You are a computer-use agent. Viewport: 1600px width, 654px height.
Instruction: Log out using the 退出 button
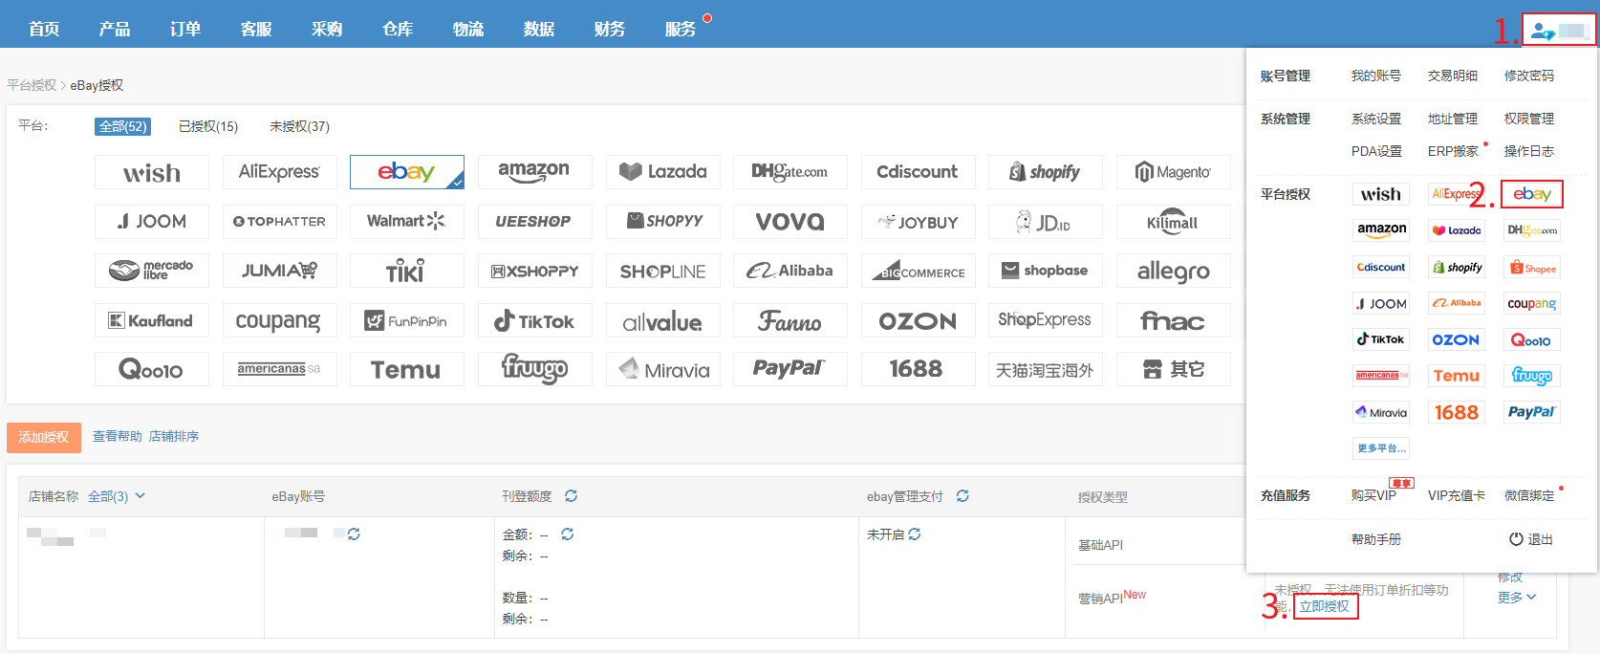coord(1531,539)
